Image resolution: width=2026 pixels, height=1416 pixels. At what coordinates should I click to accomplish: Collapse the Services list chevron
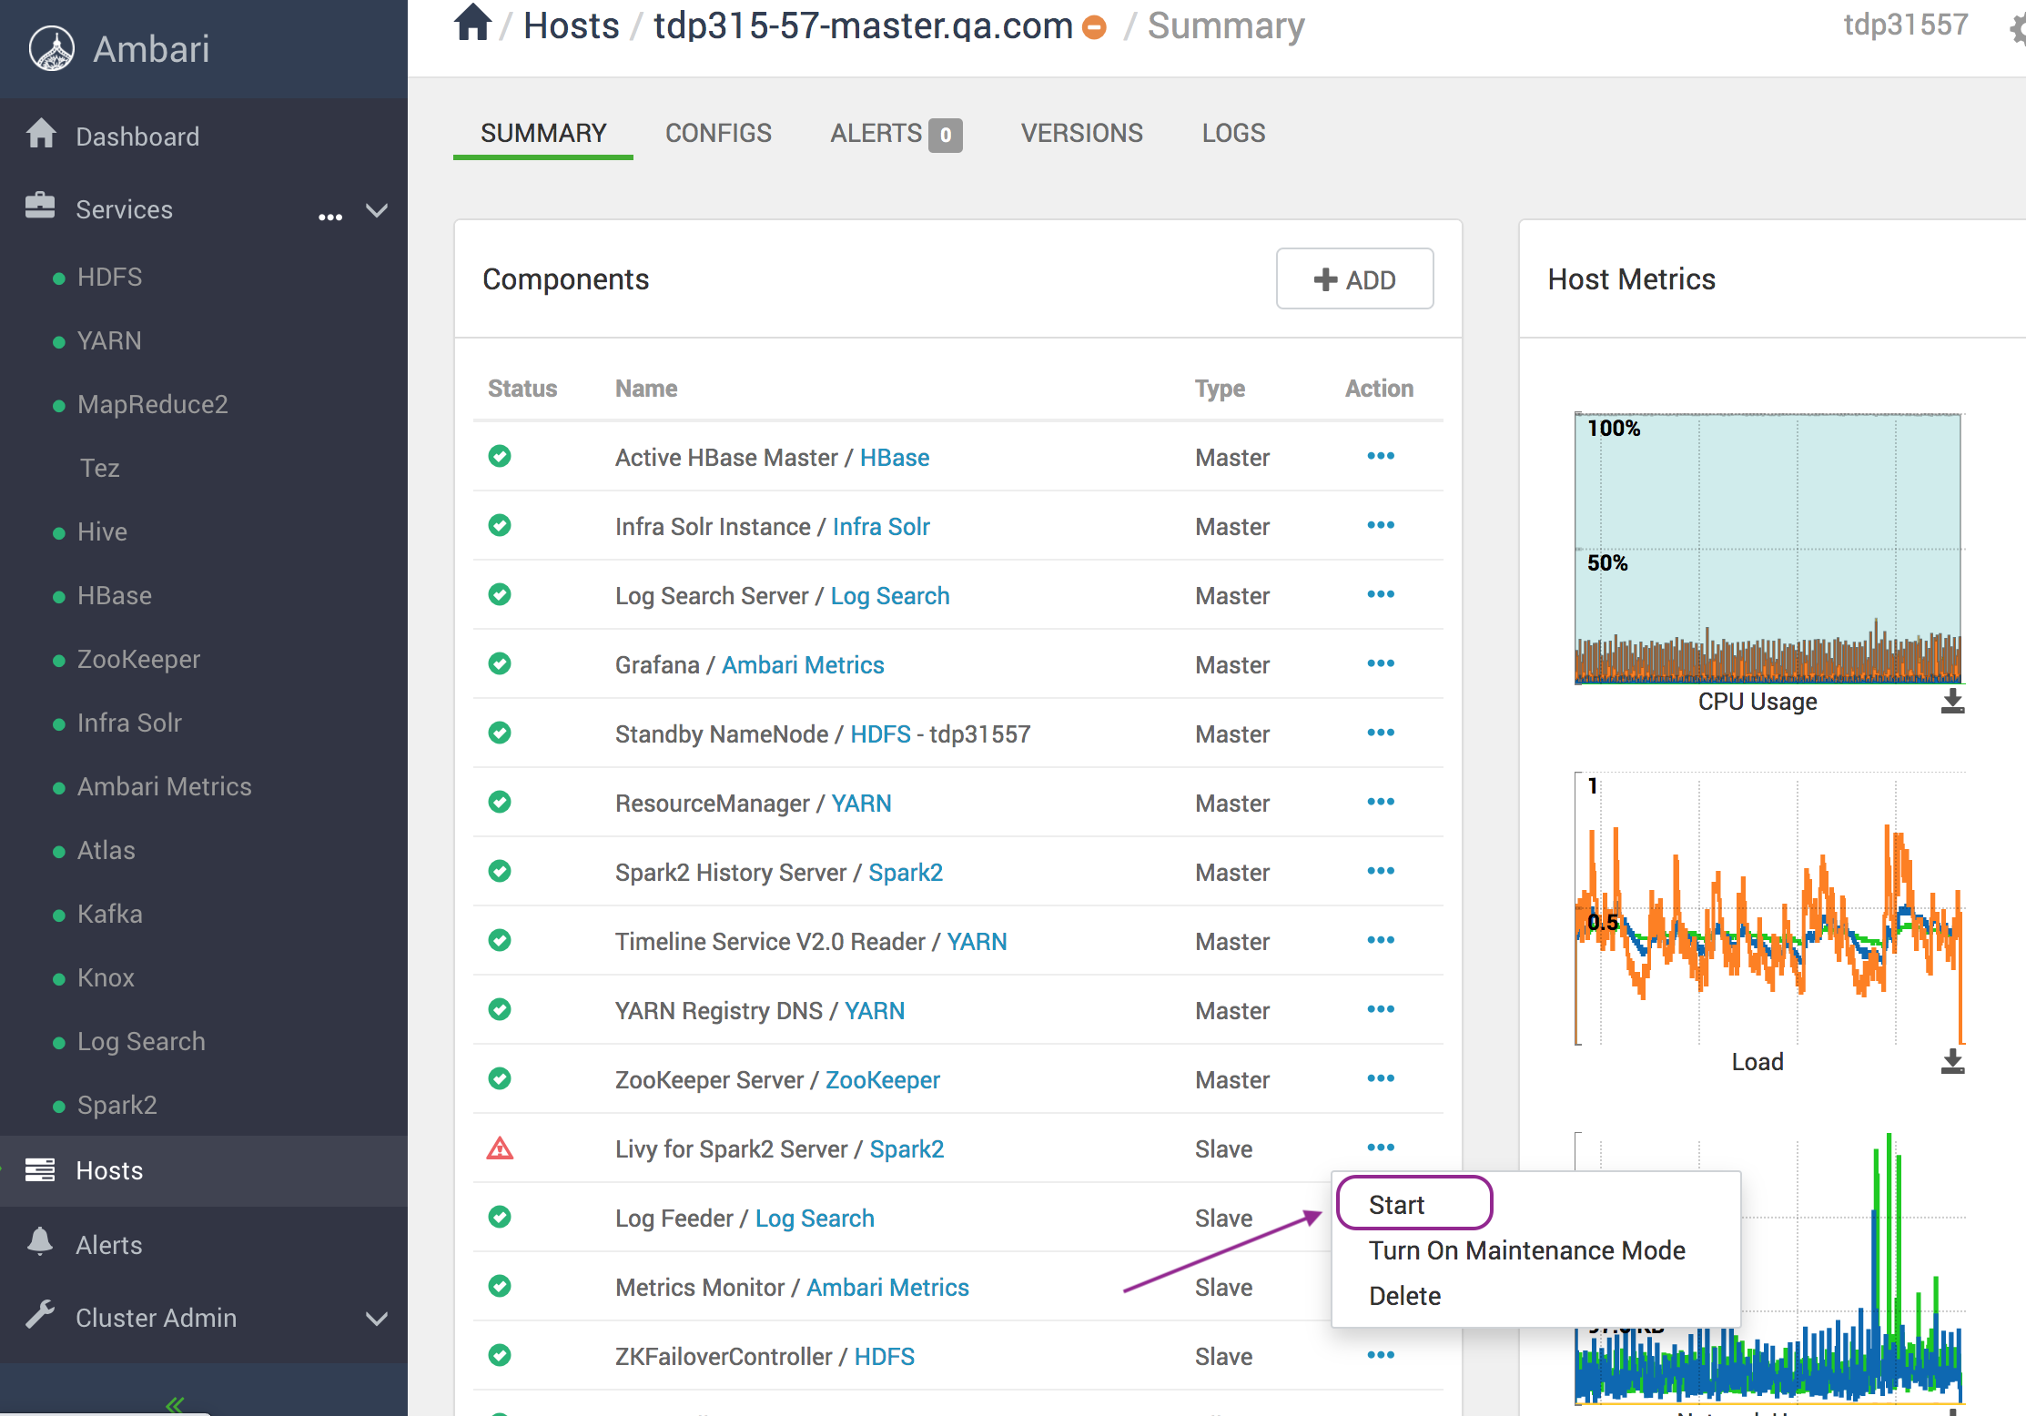point(376,210)
